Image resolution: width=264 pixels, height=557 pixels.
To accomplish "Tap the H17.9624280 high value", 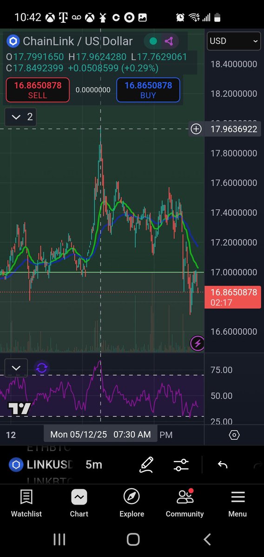I will click(x=97, y=57).
